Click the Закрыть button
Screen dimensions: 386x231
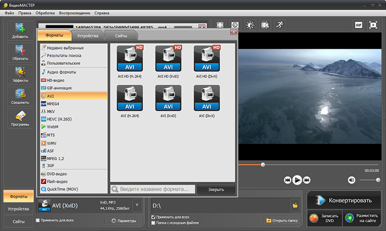(x=216, y=189)
